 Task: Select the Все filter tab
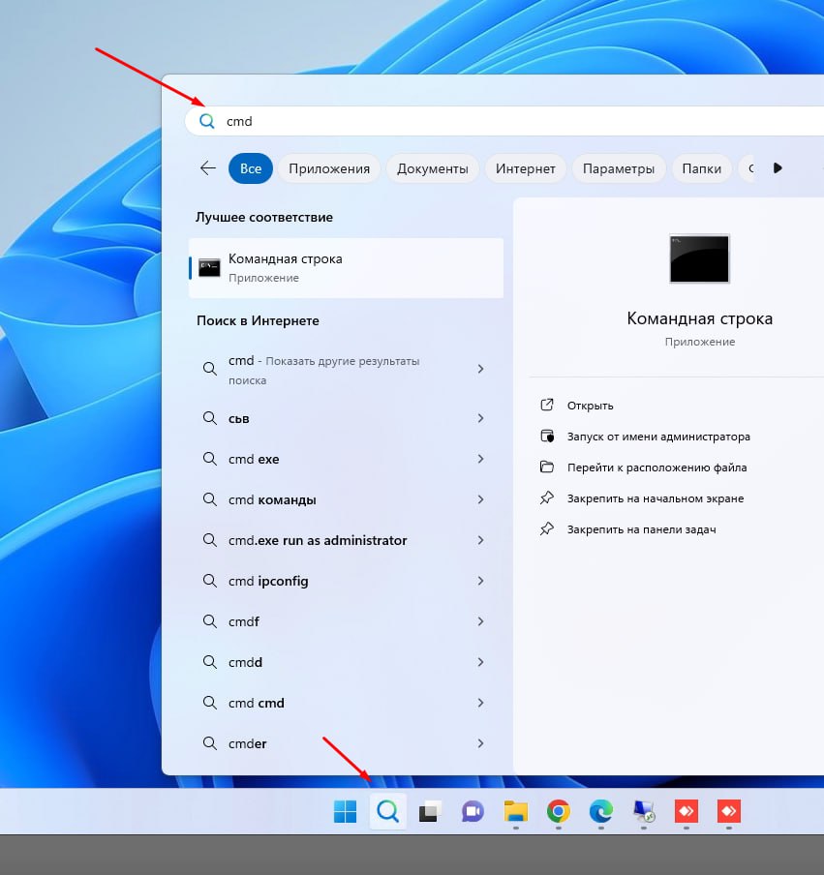251,168
